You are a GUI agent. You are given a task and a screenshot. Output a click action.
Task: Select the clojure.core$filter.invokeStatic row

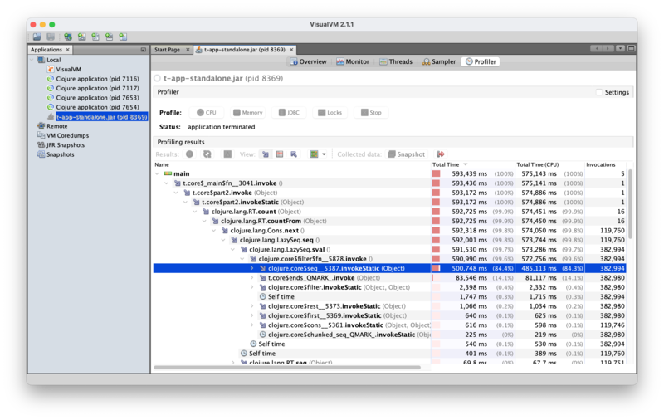click(389, 287)
